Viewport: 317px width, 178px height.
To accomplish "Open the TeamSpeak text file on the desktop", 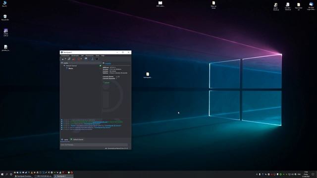I will pyautogui.click(x=148, y=75).
